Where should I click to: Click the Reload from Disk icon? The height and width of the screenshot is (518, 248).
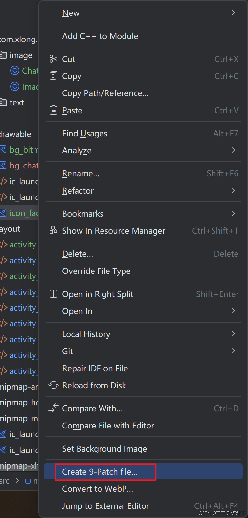53,385
